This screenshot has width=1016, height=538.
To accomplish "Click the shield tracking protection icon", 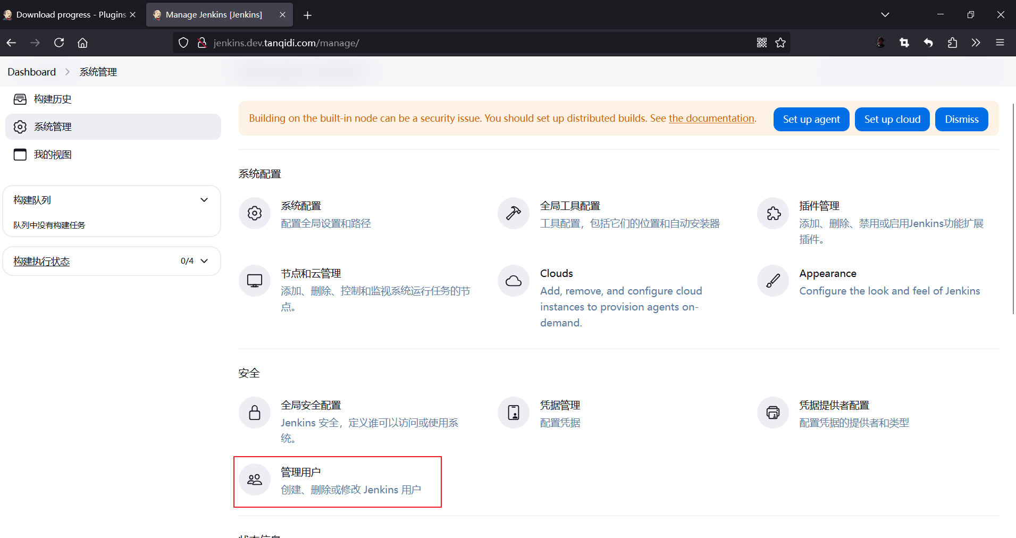I will click(x=183, y=43).
